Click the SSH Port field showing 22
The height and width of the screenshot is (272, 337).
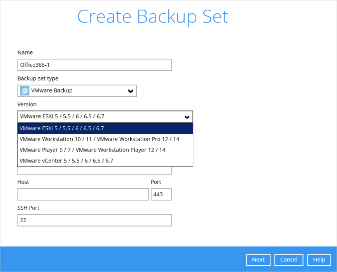[x=94, y=220]
